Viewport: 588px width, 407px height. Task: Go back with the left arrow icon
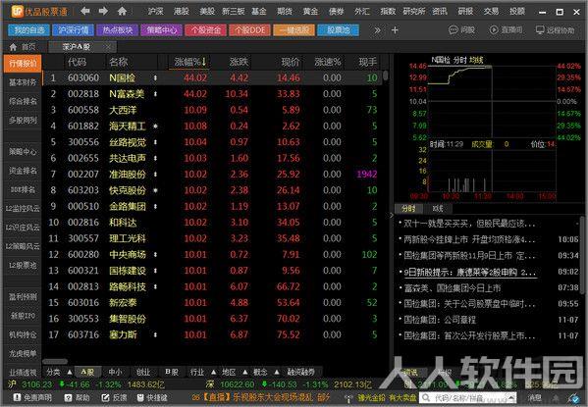(85, 11)
